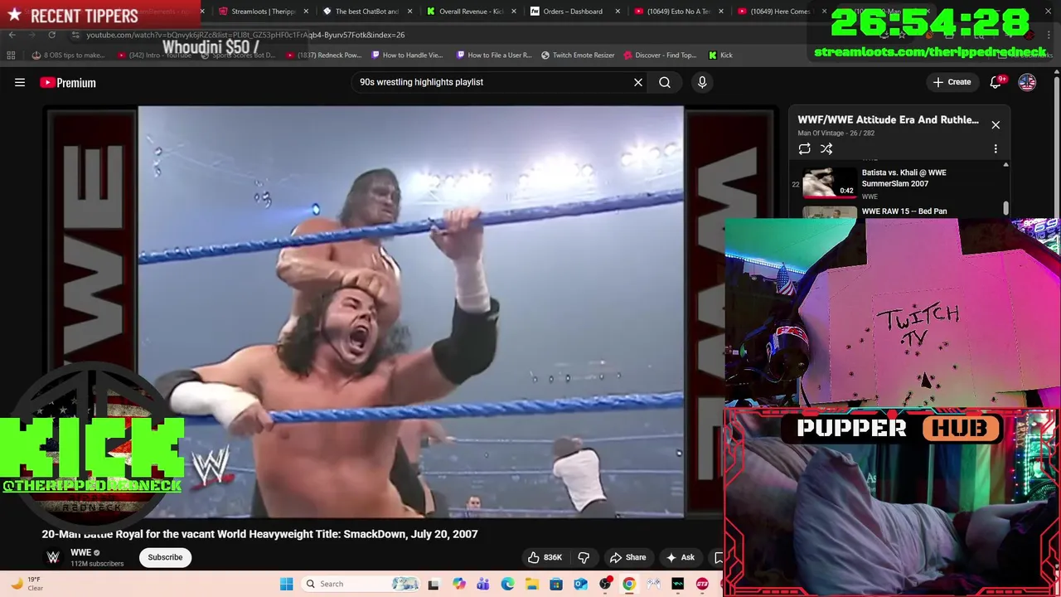Reload the page with refresh icon
Screen dimensions: 1061x597
[x=51, y=35]
